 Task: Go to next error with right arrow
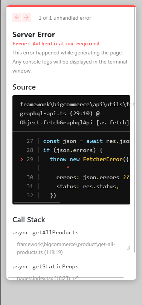point(26,17)
